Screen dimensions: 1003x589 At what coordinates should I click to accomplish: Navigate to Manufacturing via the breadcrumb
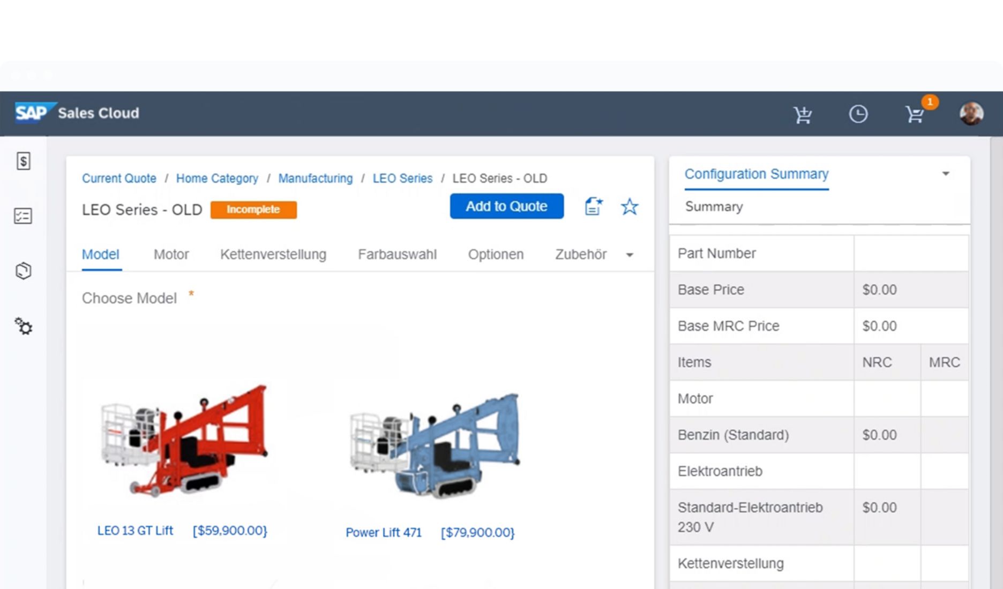click(315, 178)
